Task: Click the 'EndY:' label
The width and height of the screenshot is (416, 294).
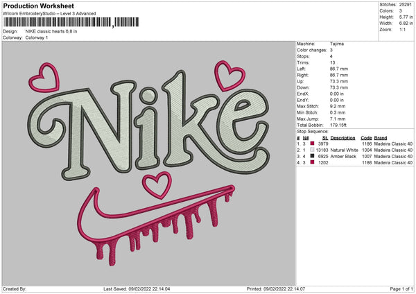Action: click(x=303, y=100)
